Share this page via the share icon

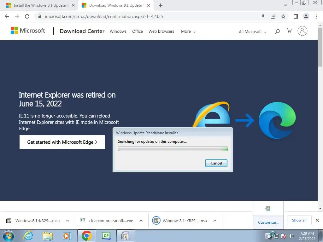coord(273,16)
